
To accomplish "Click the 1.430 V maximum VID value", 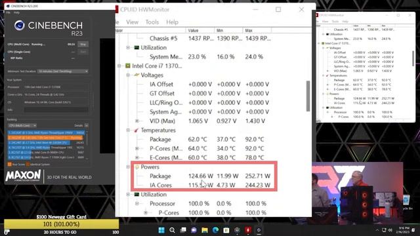I will [255, 121].
